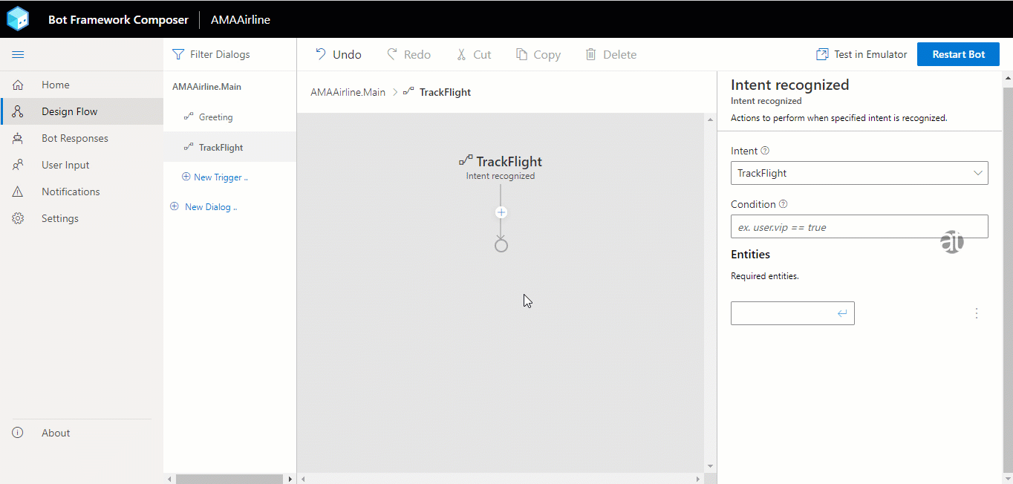Click Test in Emulator link
1013x484 pixels.
(x=861, y=54)
